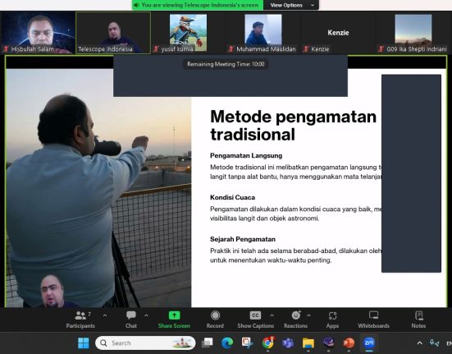
Task: Select Telescope Indonesia's video thumbnail
Action: (x=113, y=33)
